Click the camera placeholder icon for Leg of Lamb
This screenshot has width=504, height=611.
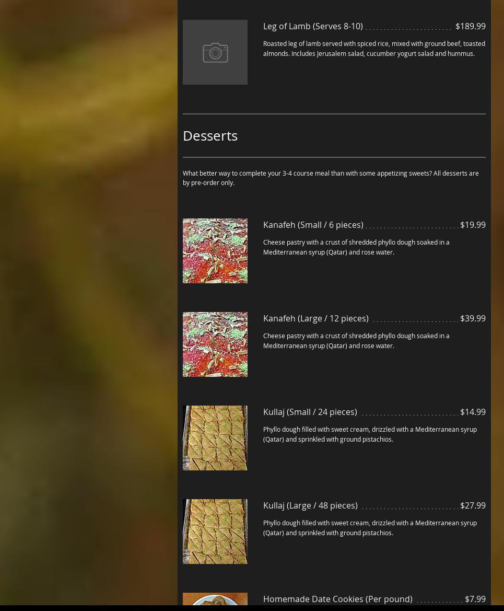(215, 52)
